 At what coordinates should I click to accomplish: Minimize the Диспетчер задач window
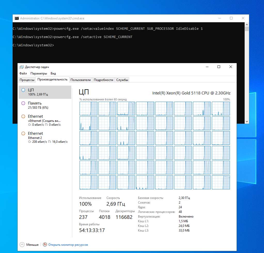click(x=207, y=67)
